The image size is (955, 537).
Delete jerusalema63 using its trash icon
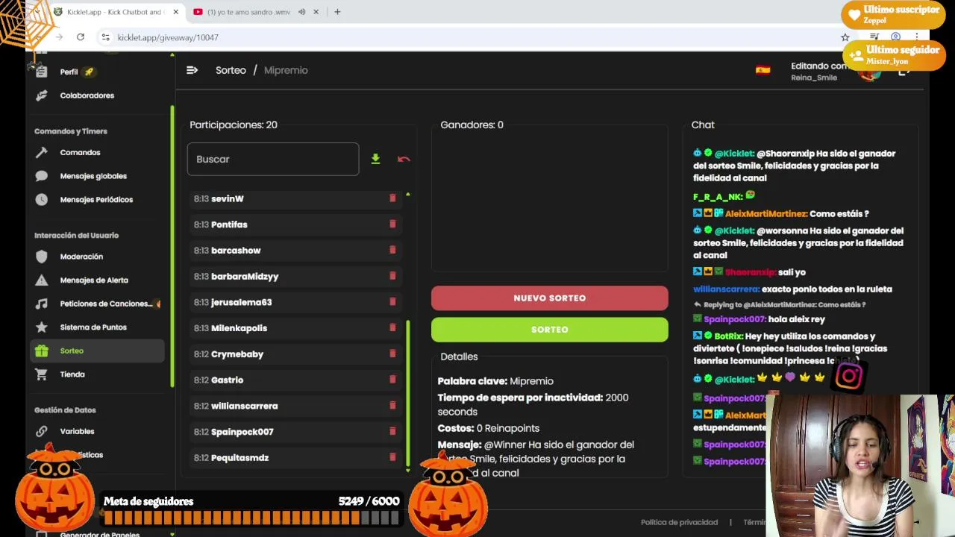(392, 302)
